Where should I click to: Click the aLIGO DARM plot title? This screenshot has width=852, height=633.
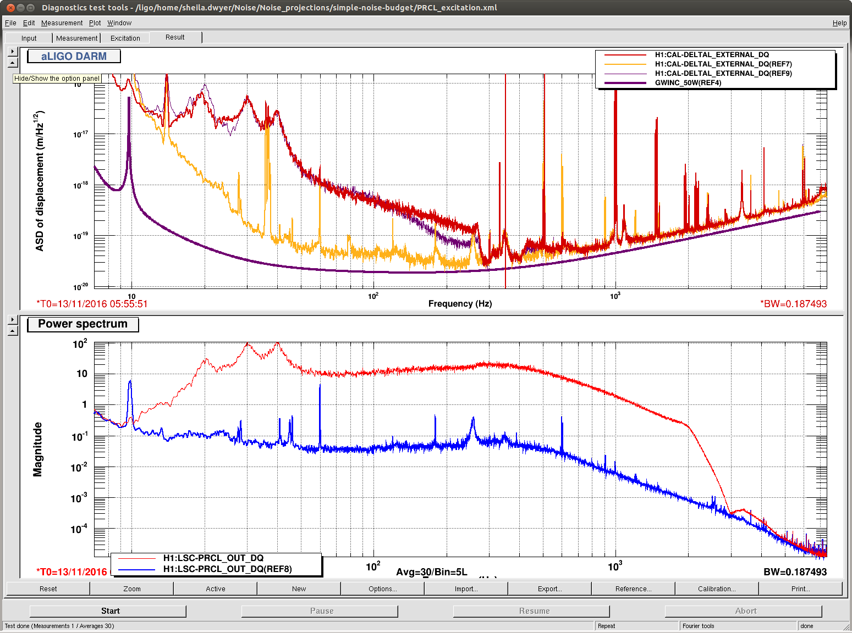[x=74, y=56]
